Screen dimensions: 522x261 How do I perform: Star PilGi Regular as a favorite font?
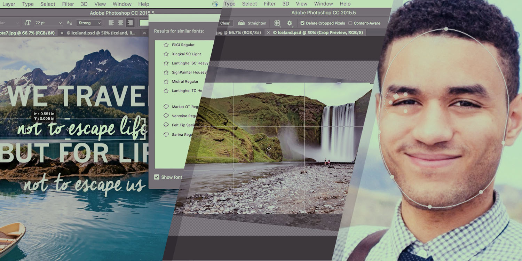click(x=166, y=45)
